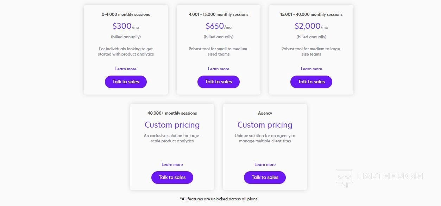The image size is (441, 206).
Task: Click the all features unlocked footnote
Action: (x=219, y=199)
